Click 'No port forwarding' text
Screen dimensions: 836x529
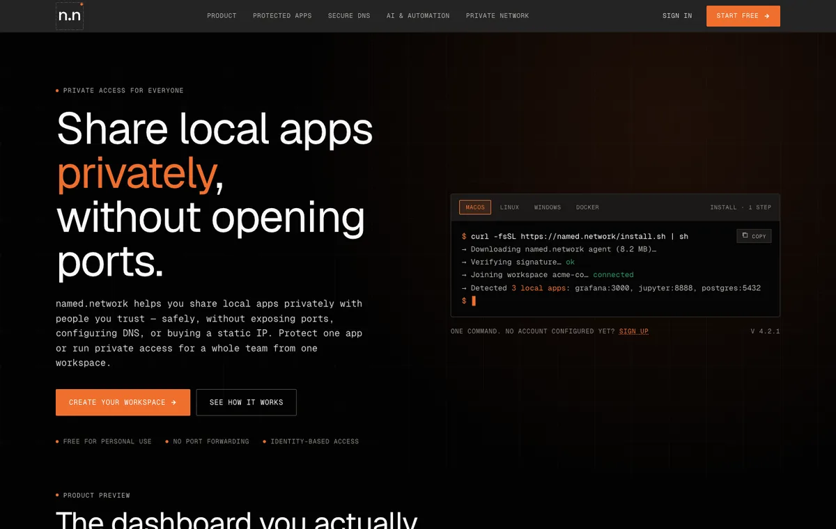click(211, 441)
